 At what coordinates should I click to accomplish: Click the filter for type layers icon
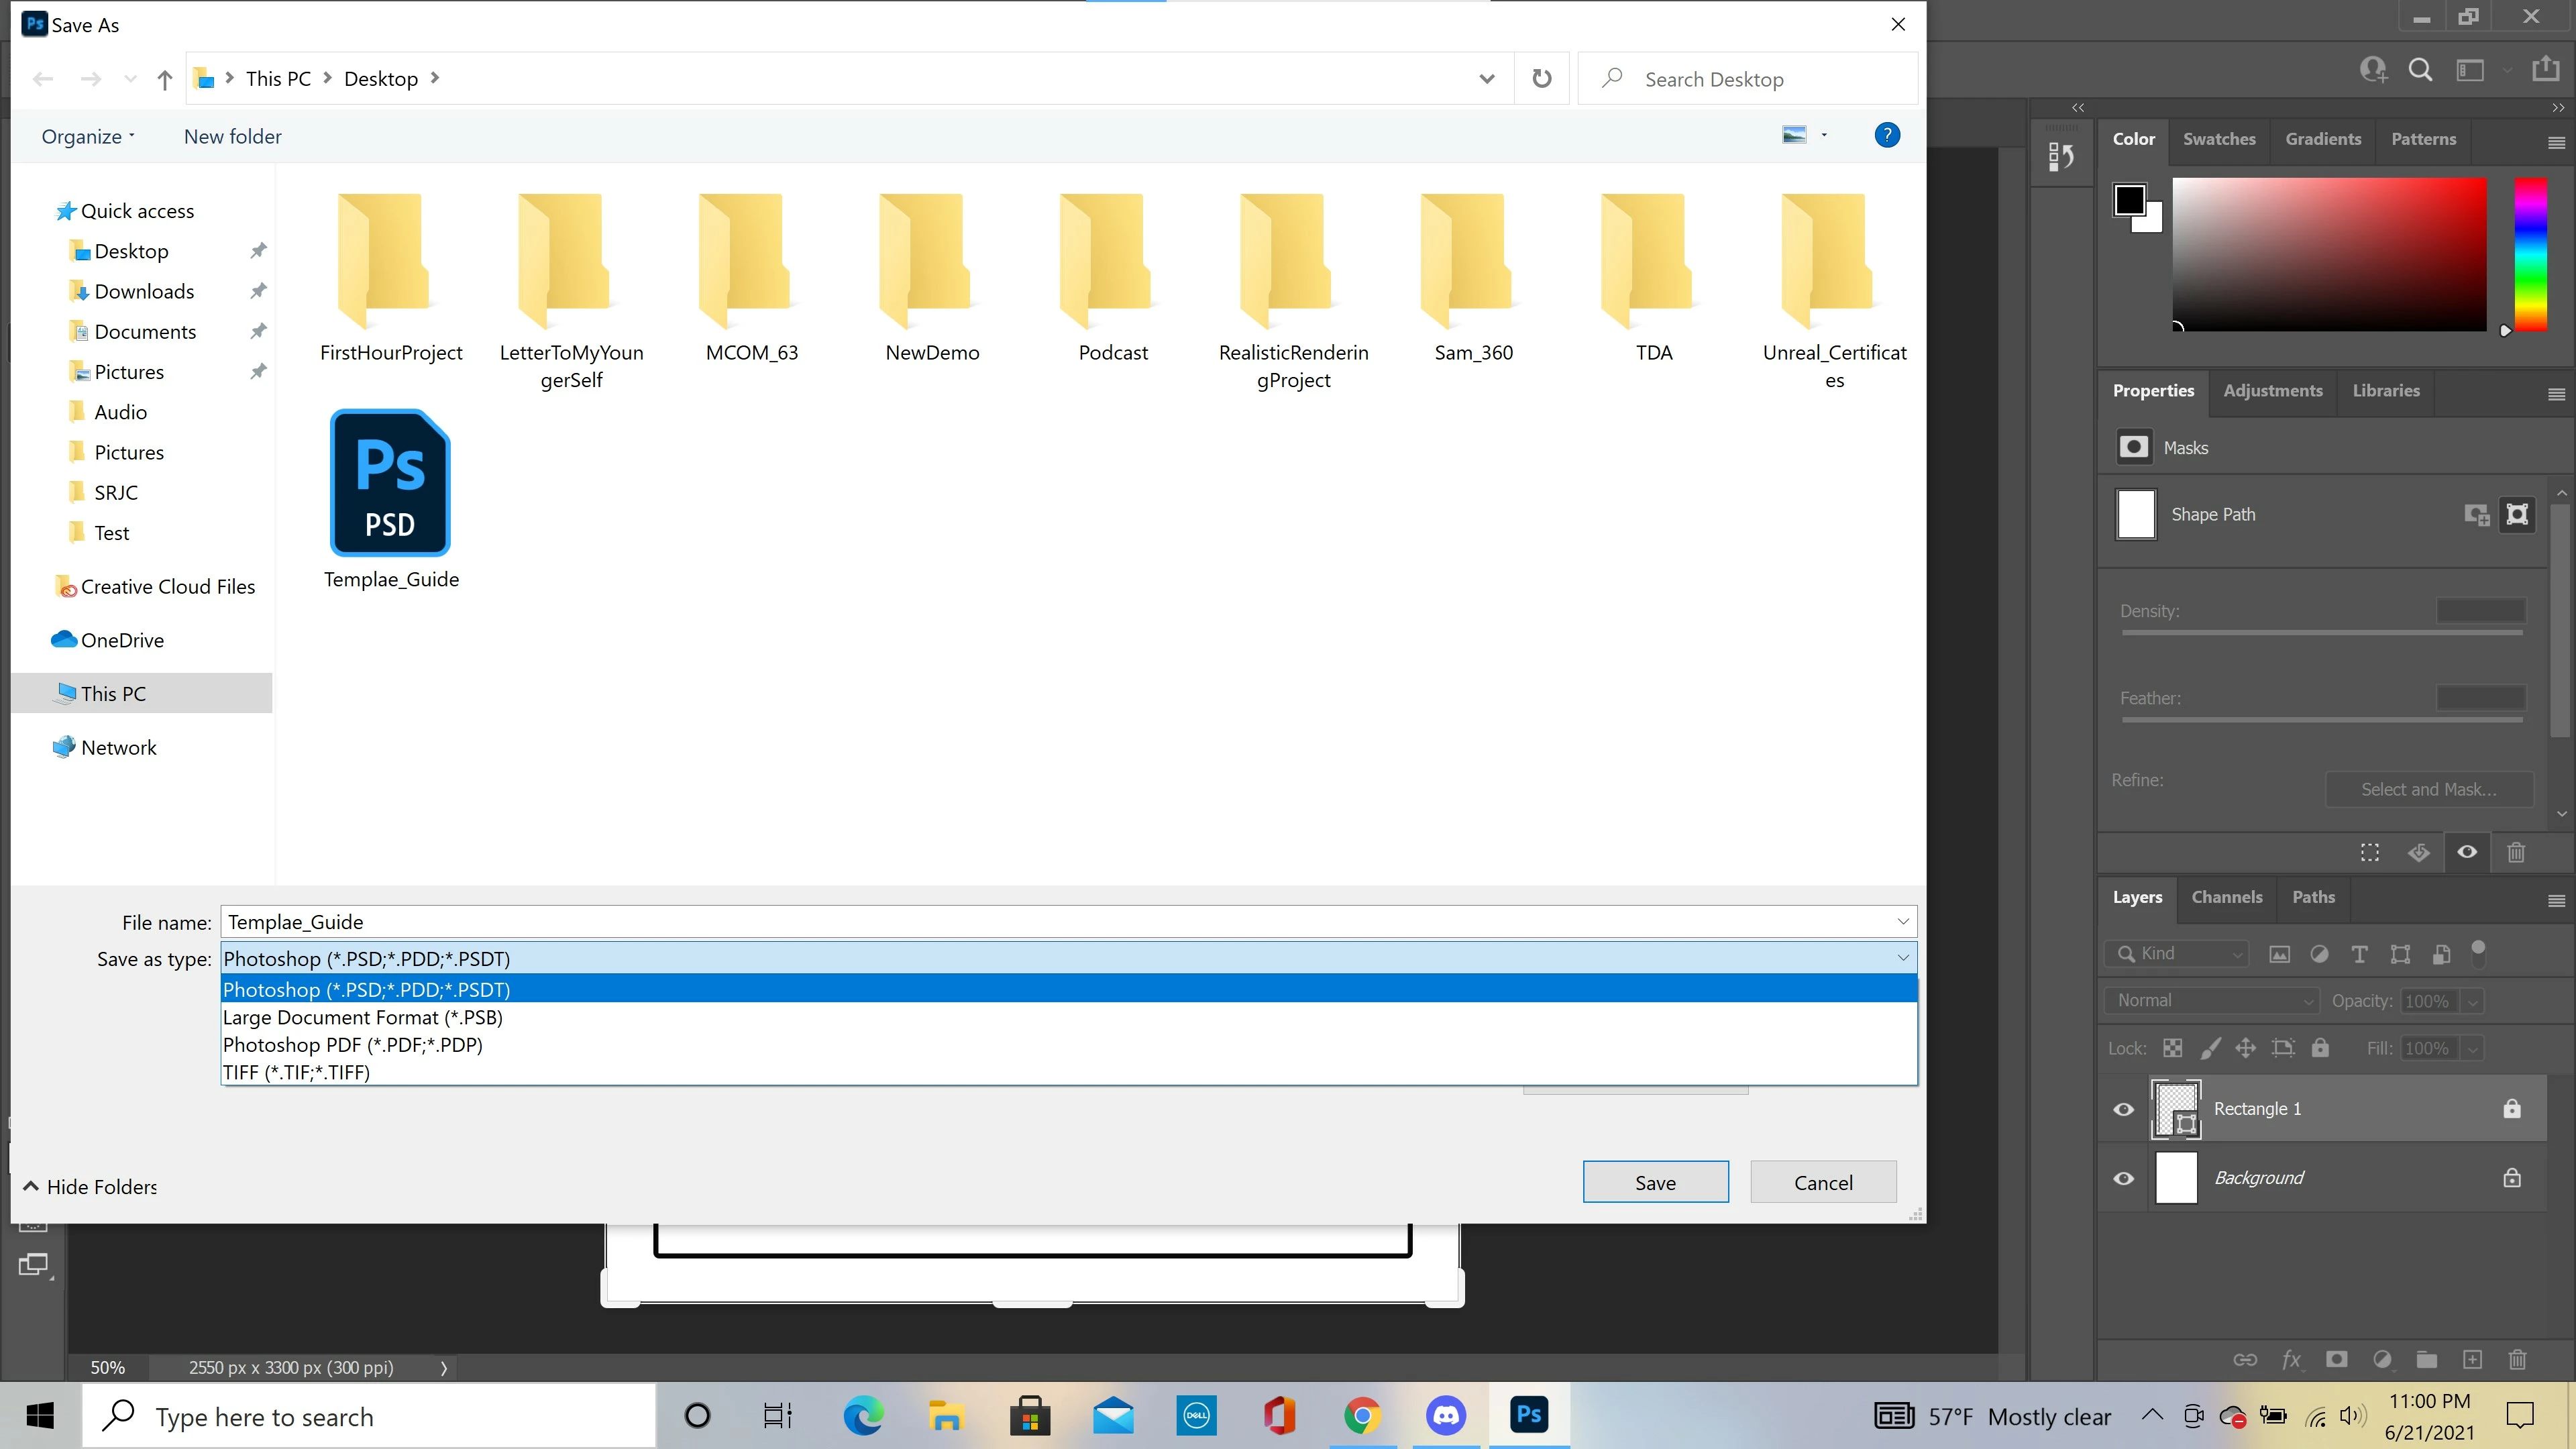pos(2359,954)
